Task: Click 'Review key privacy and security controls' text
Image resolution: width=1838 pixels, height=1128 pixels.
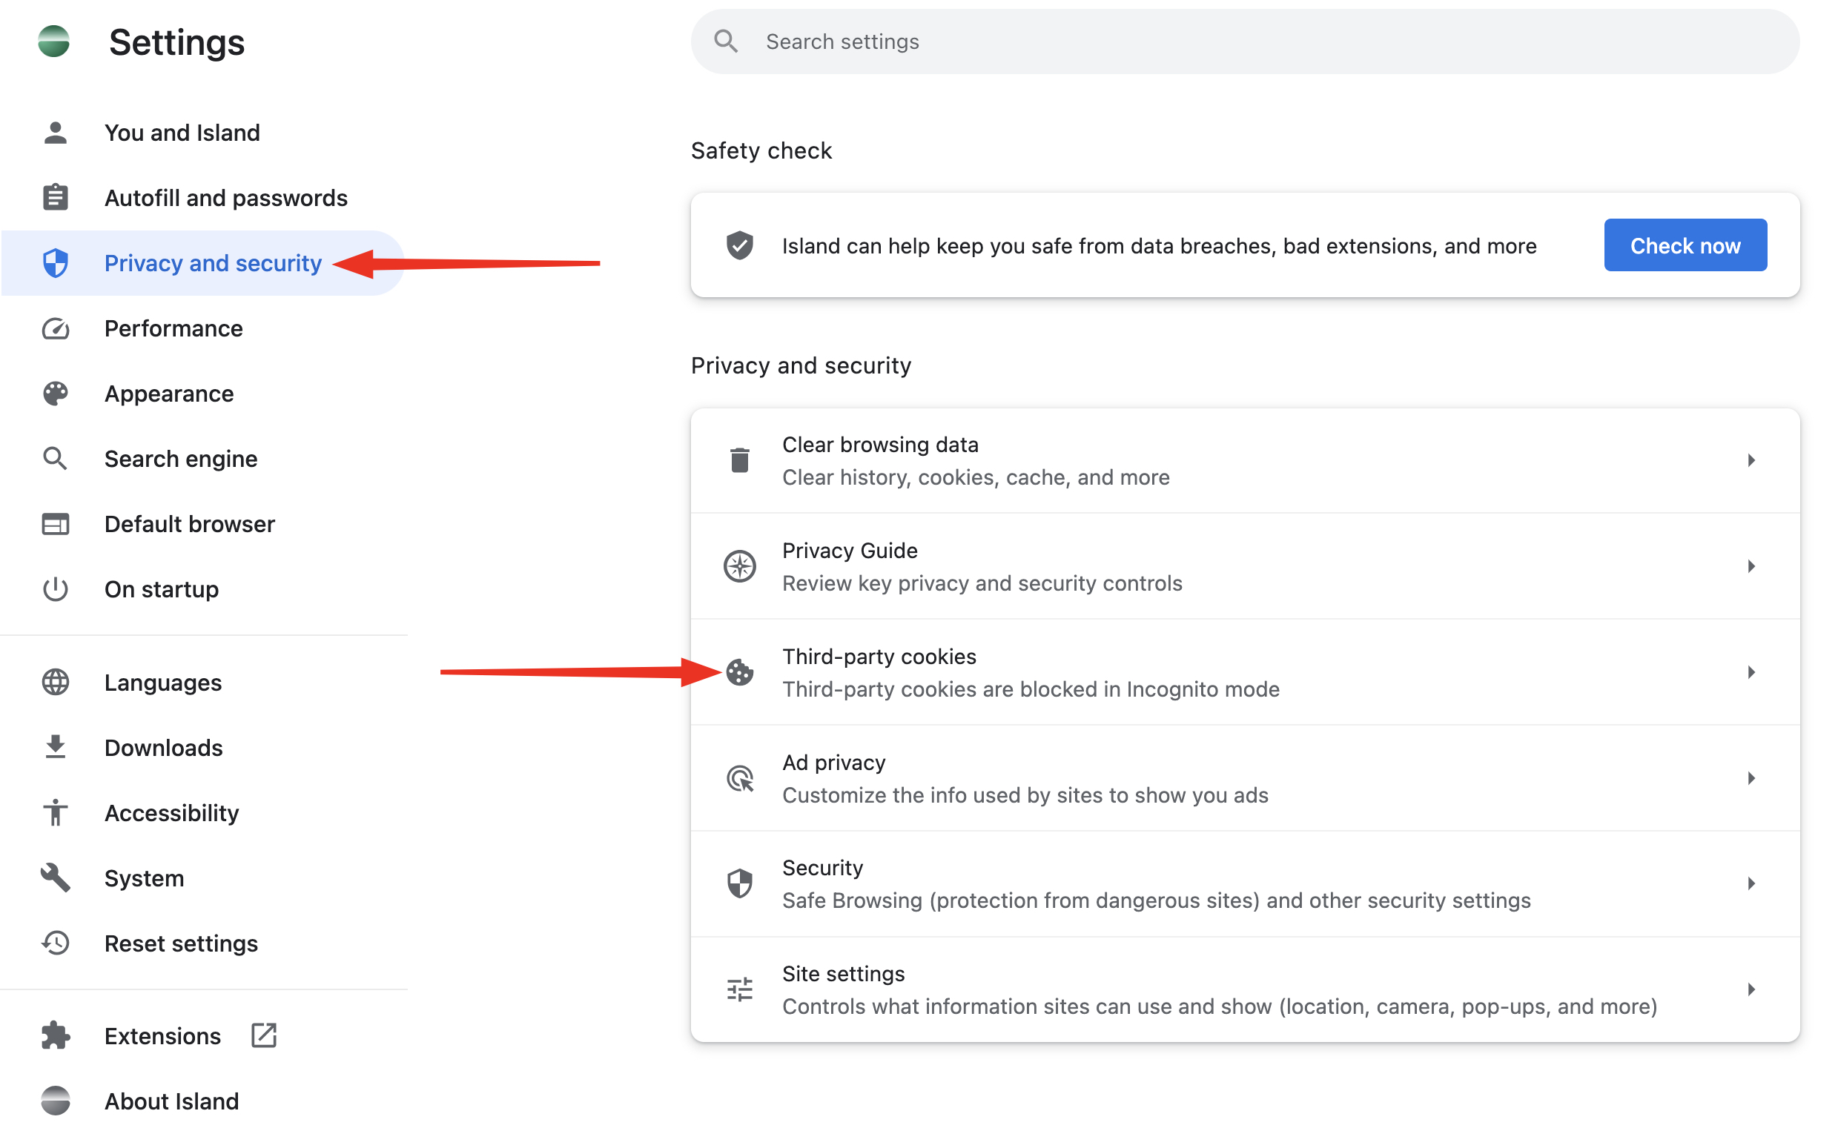Action: pos(982,583)
